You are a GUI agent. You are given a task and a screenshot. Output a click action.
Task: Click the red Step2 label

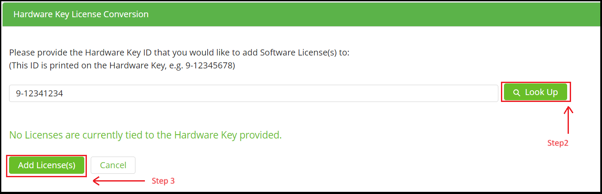[558, 143]
